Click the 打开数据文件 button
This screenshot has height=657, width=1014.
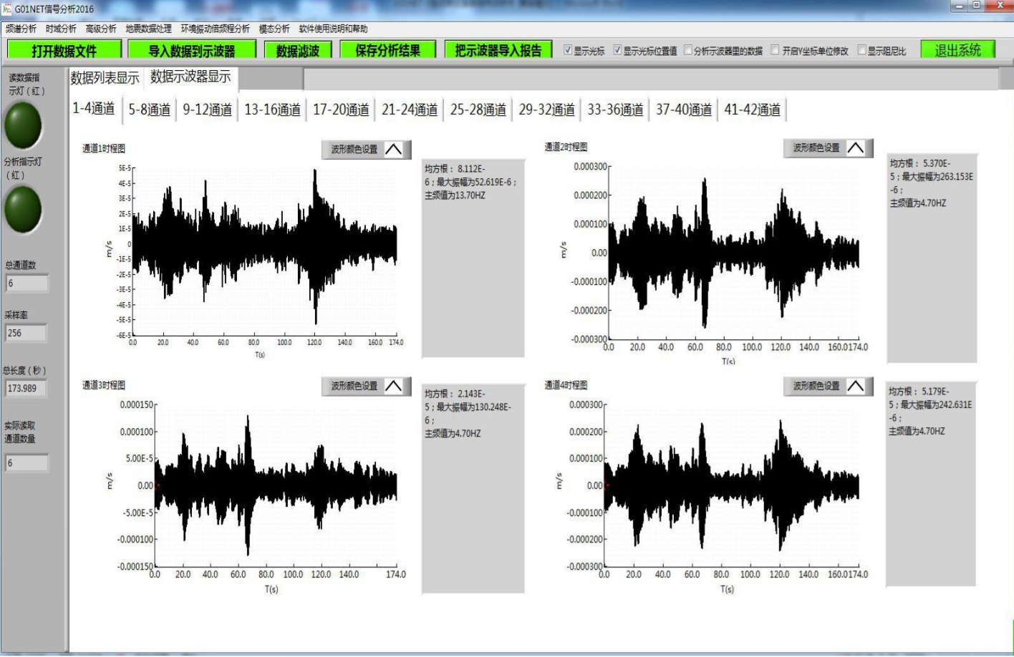63,50
